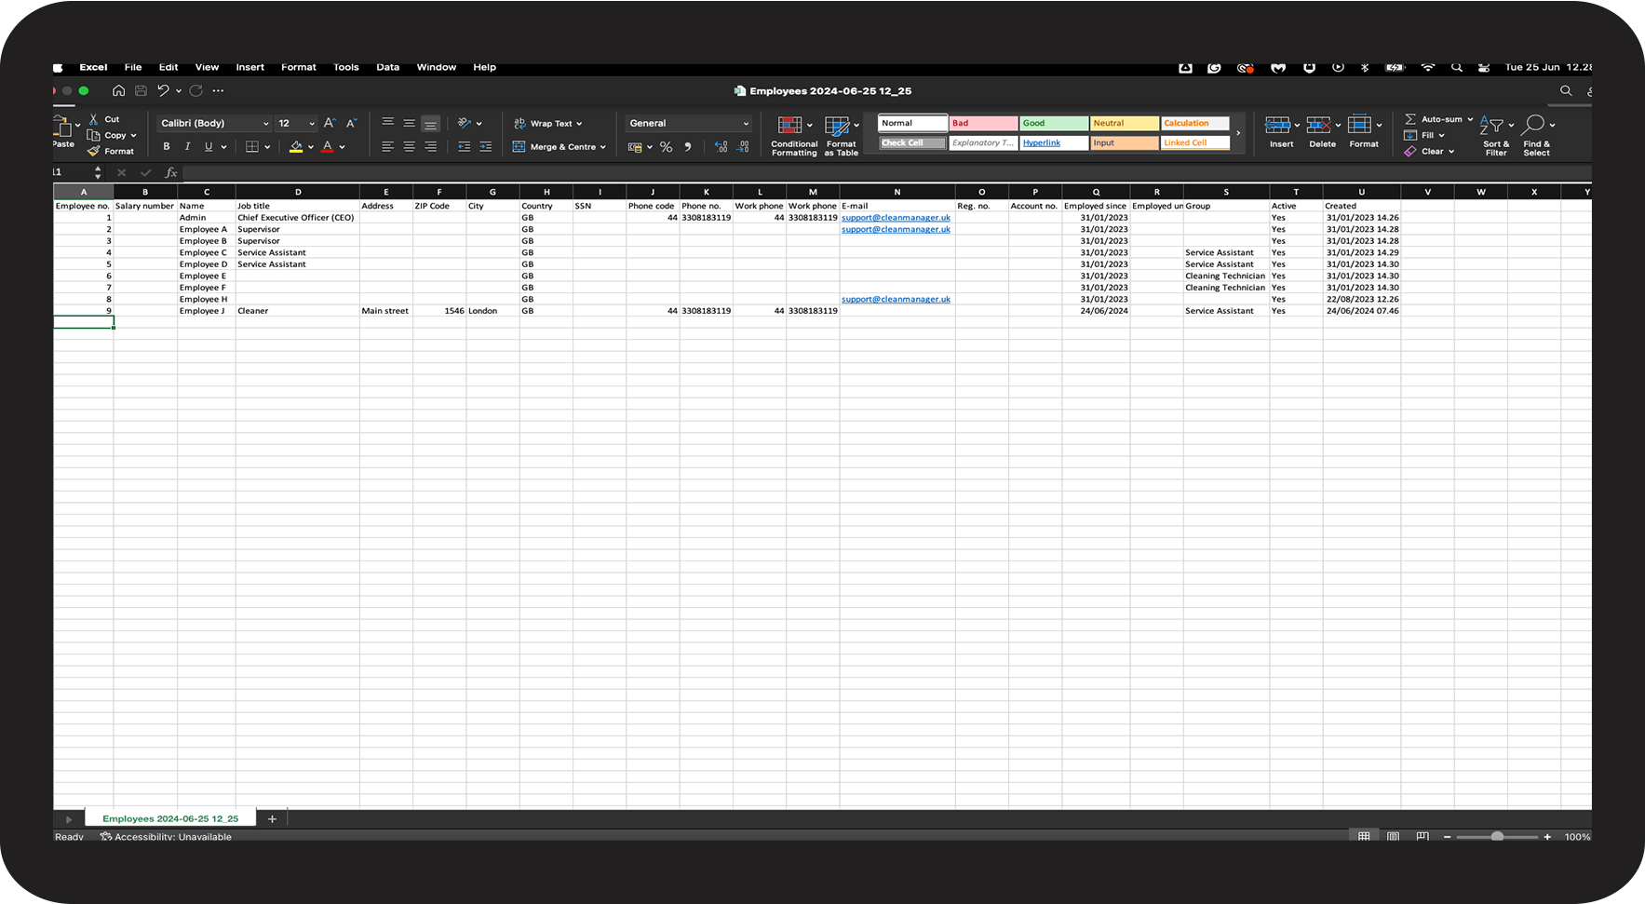
Task: Select the Employees 2024-06-25 12_25 sheet tab
Action: pos(170,819)
